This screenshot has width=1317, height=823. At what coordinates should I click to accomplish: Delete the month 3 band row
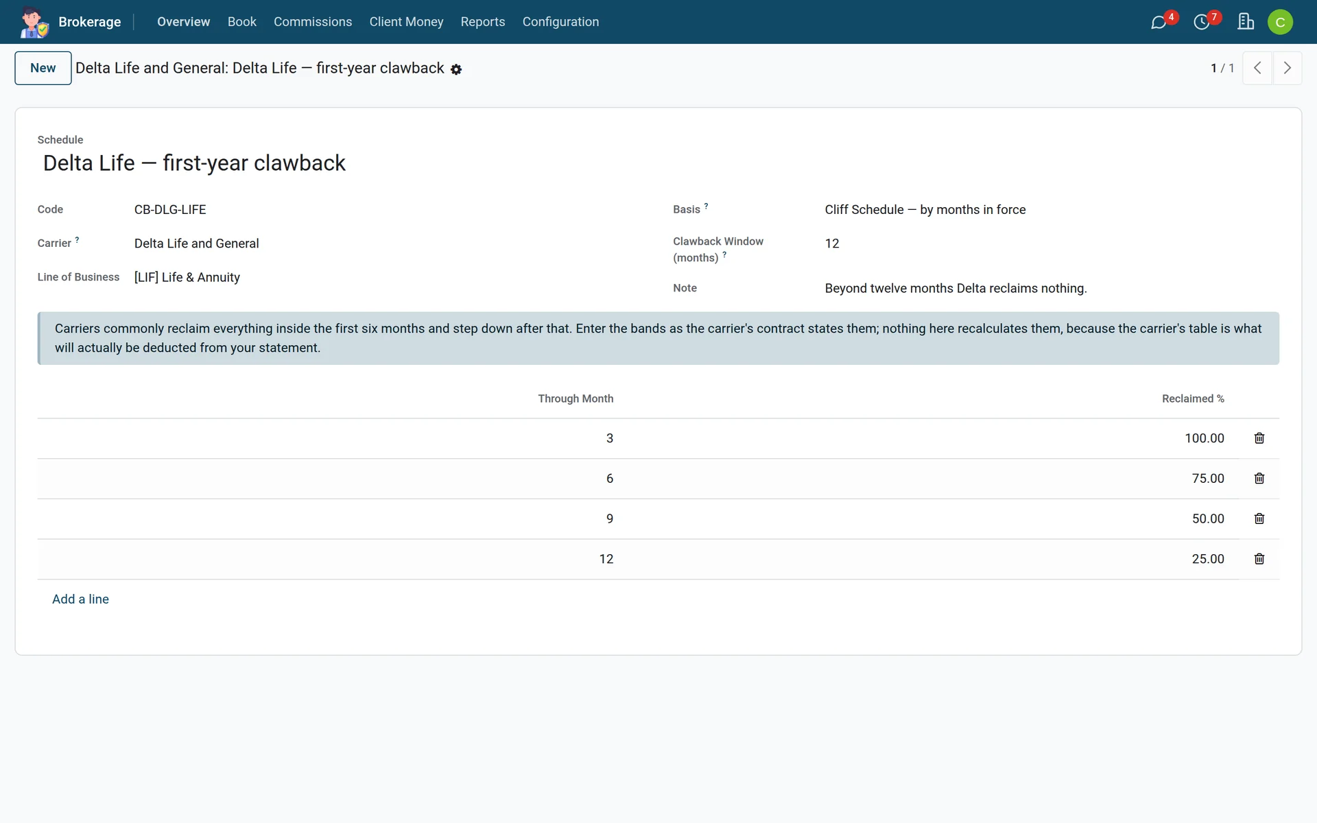pyautogui.click(x=1259, y=438)
